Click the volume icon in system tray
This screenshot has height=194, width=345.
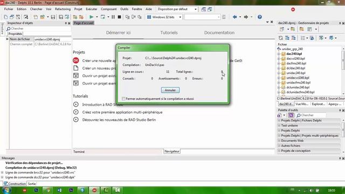[312, 190]
